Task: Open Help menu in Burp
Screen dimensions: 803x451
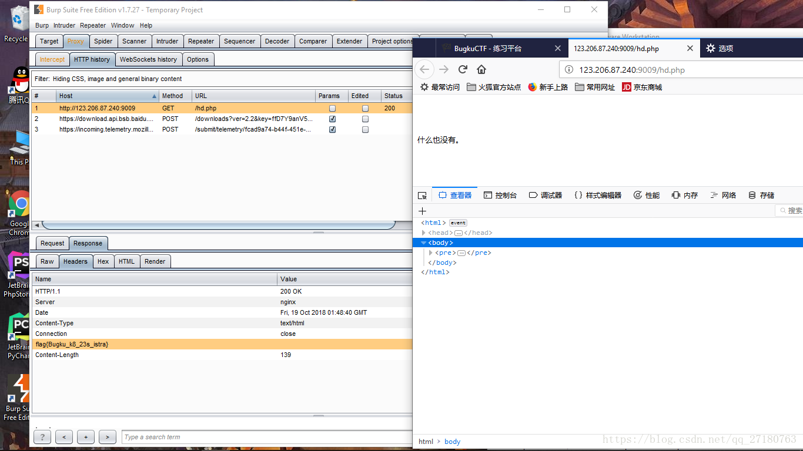Action: 146,25
